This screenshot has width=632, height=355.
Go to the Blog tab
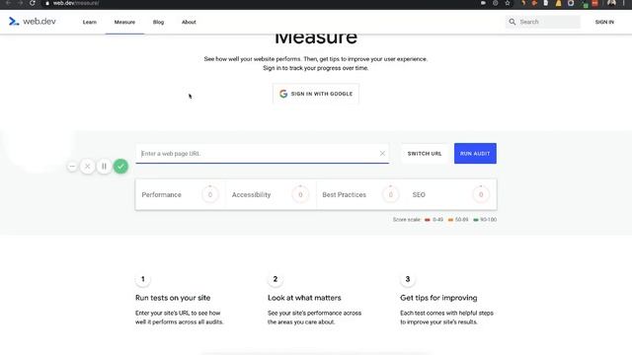point(158,22)
